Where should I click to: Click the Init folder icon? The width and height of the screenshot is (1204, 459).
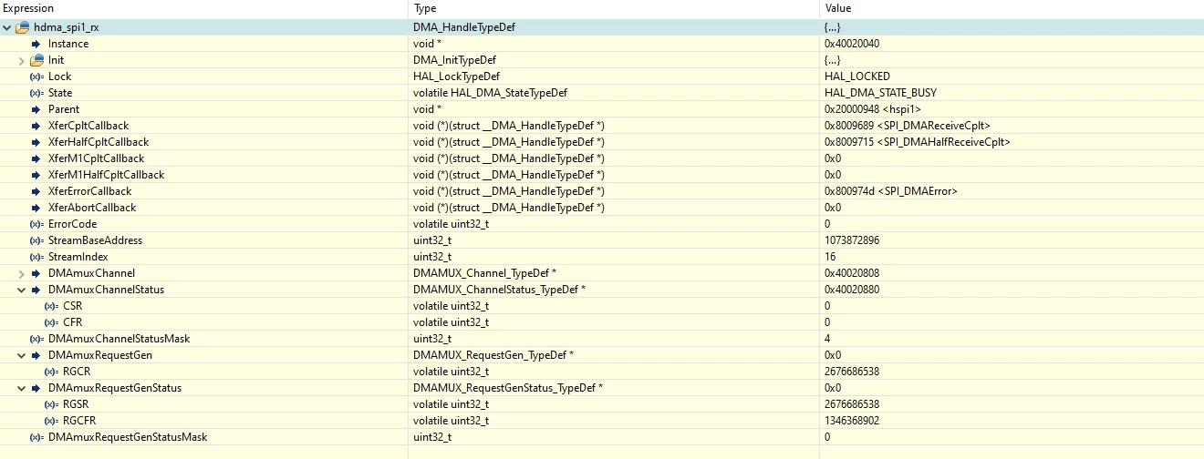click(x=36, y=60)
